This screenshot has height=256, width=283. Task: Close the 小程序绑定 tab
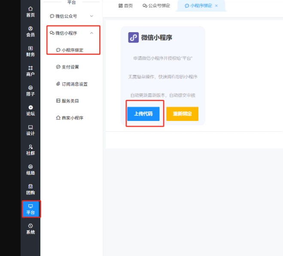pyautogui.click(x=216, y=6)
